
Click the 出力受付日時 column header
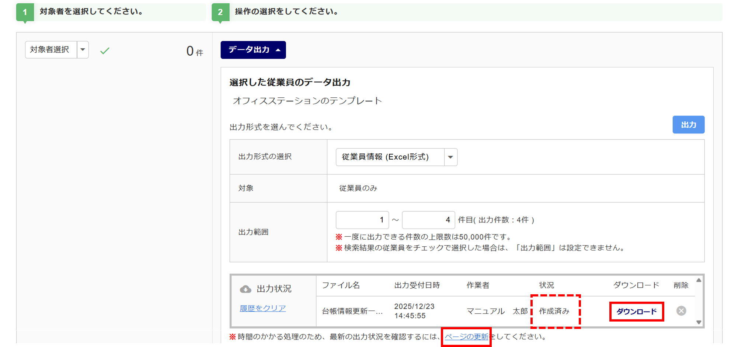417,285
